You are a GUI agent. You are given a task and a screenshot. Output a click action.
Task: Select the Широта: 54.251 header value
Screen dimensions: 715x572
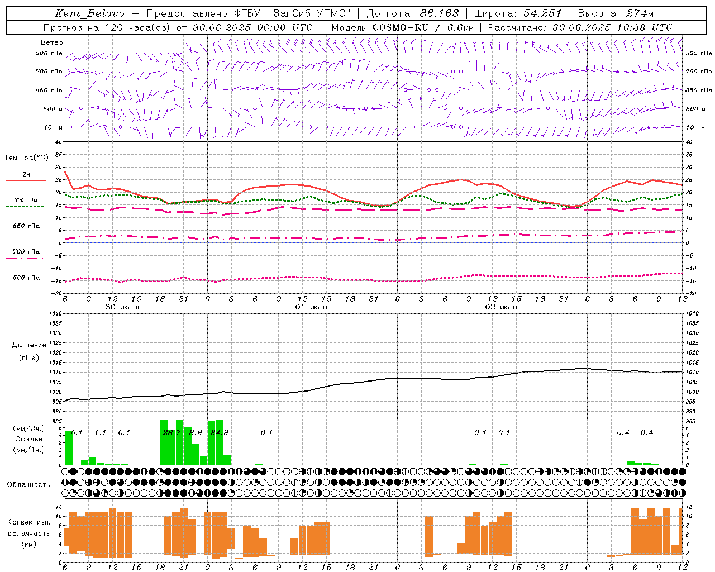pyautogui.click(x=518, y=13)
